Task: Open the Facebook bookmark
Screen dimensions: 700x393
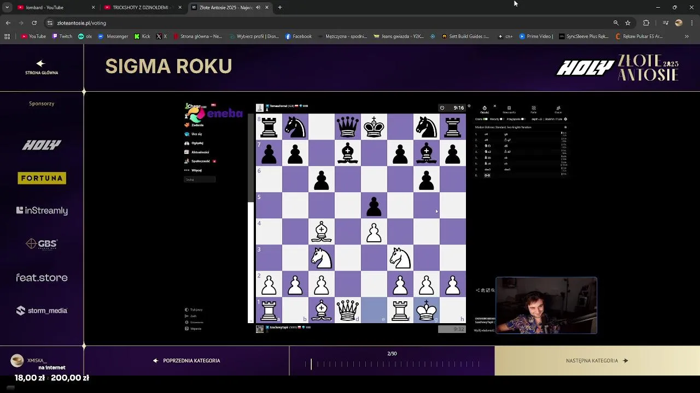Action: 299,37
